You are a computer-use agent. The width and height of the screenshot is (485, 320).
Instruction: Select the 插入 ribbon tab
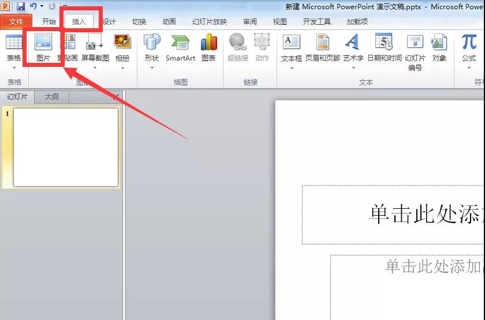(x=79, y=22)
